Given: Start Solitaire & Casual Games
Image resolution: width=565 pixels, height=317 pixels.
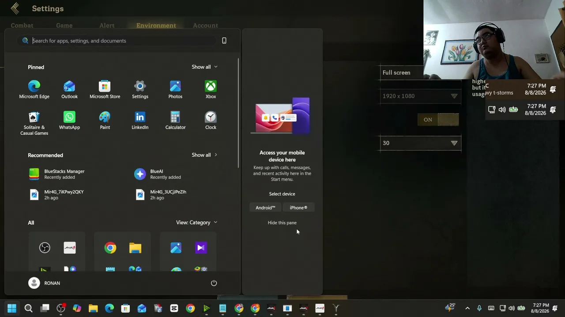Looking at the screenshot, I should click(34, 123).
